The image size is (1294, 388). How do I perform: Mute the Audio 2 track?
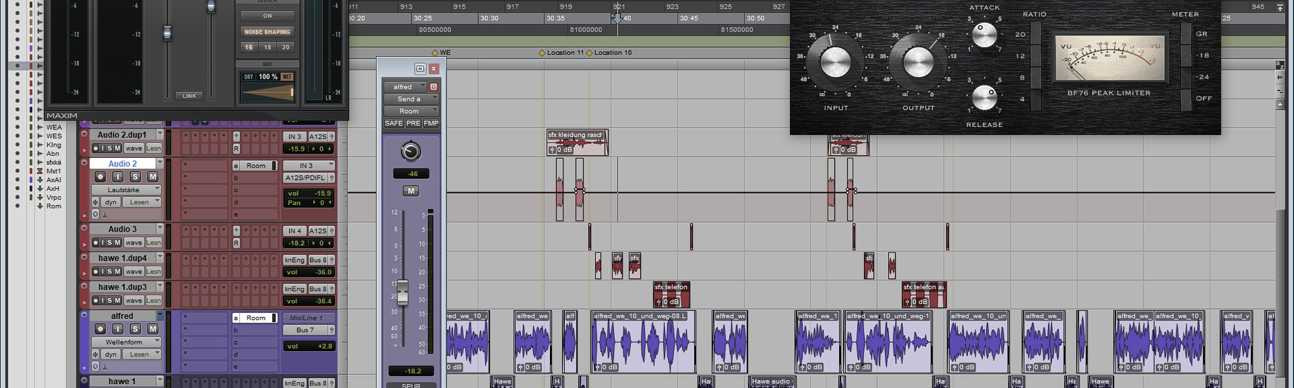click(153, 177)
